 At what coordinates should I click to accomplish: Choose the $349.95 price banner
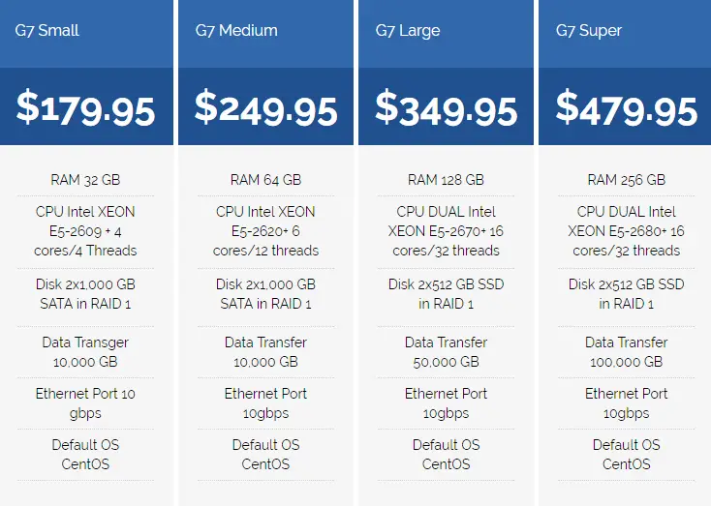(x=446, y=106)
